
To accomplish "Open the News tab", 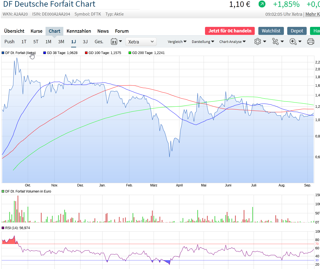I will (103, 31).
